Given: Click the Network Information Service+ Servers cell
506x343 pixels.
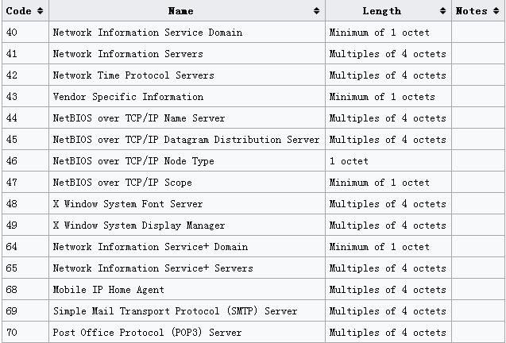Looking at the screenshot, I should click(x=153, y=268).
